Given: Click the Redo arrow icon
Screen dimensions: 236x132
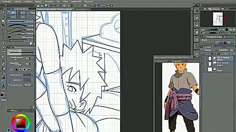Looking at the screenshot, I should [x=55, y=6].
